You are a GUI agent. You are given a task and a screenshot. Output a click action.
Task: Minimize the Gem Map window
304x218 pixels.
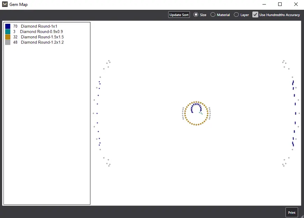click(x=264, y=4)
